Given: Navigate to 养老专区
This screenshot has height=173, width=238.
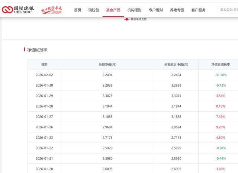Looking at the screenshot, I should [x=177, y=10].
